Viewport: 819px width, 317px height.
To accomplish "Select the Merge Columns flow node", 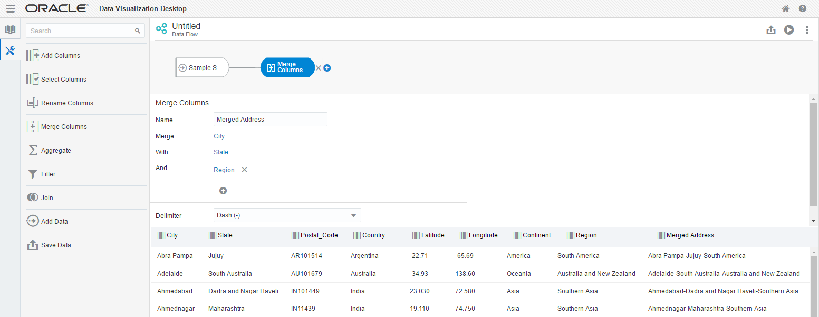I will click(x=287, y=67).
